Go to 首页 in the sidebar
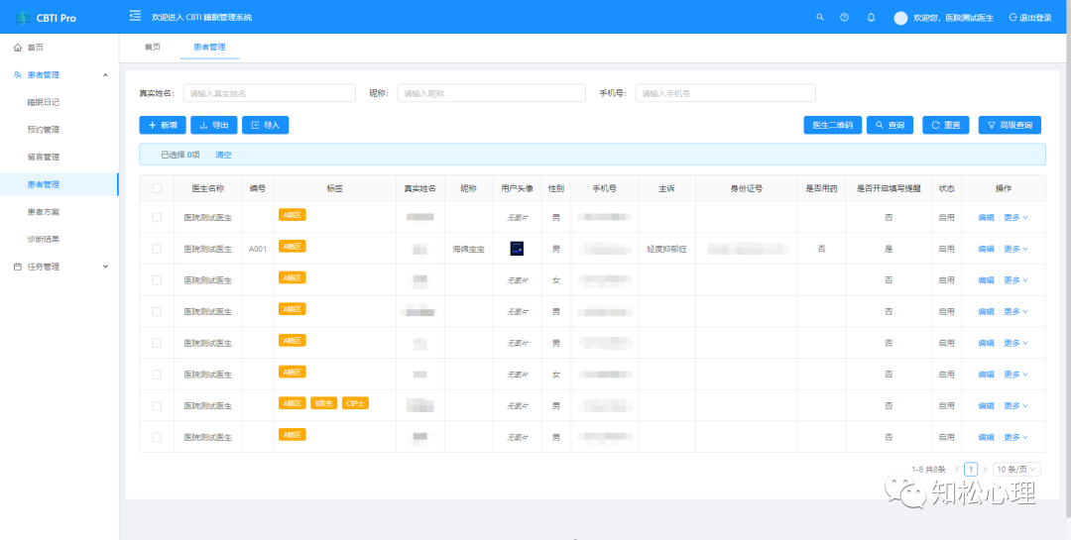 tap(35, 48)
